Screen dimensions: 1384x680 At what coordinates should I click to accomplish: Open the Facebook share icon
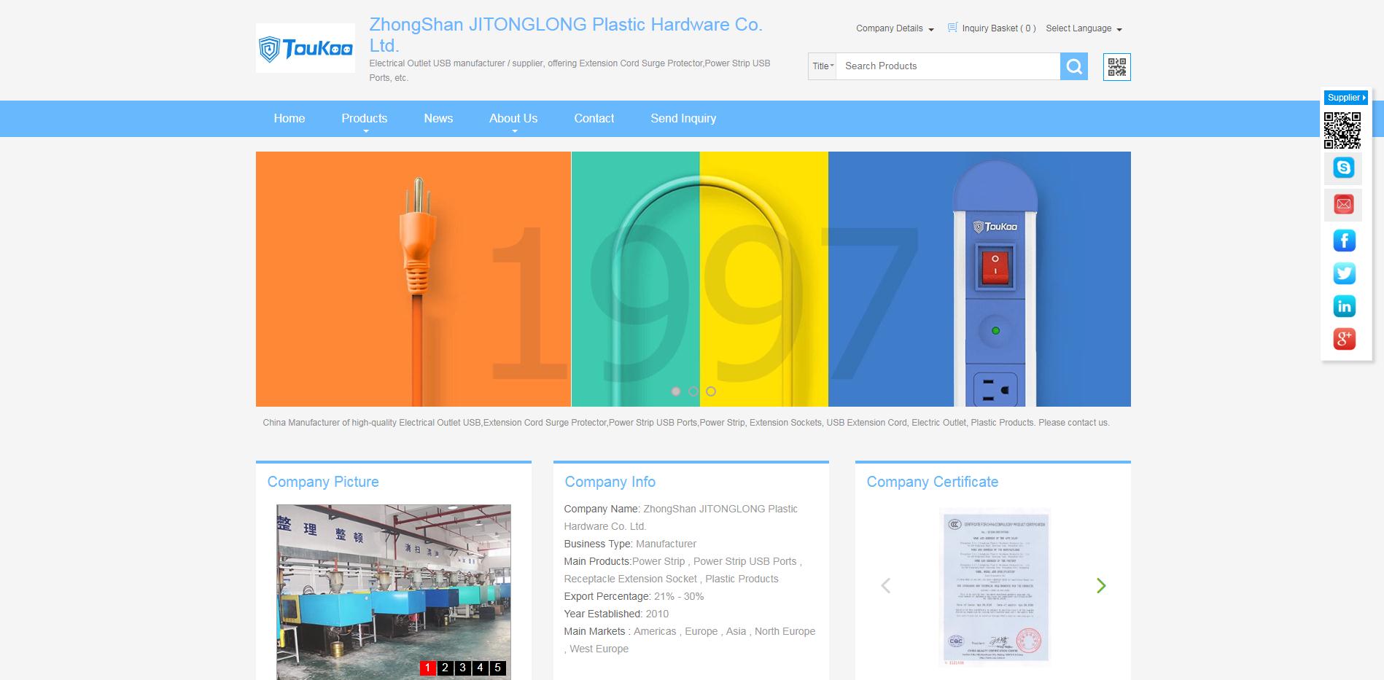(x=1343, y=241)
